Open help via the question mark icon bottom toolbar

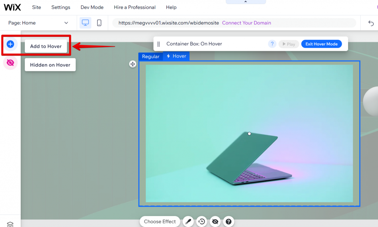(229, 221)
